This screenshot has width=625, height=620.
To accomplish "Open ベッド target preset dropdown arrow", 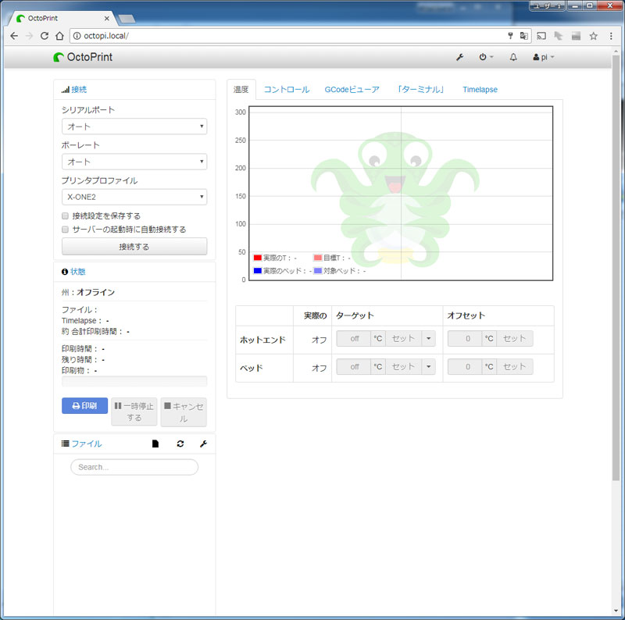I will [428, 366].
